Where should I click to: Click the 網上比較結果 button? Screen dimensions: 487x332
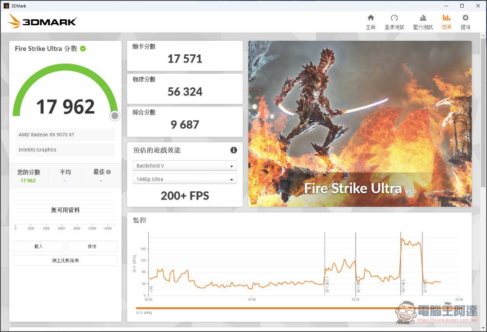point(65,260)
